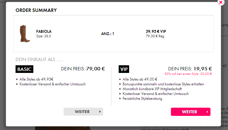
Task: Click the black BASIC badge
Action: point(25,69)
